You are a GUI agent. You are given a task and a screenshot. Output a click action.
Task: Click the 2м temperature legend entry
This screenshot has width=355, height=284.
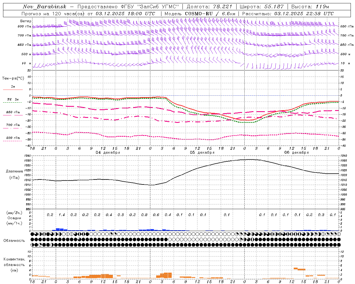(13, 87)
